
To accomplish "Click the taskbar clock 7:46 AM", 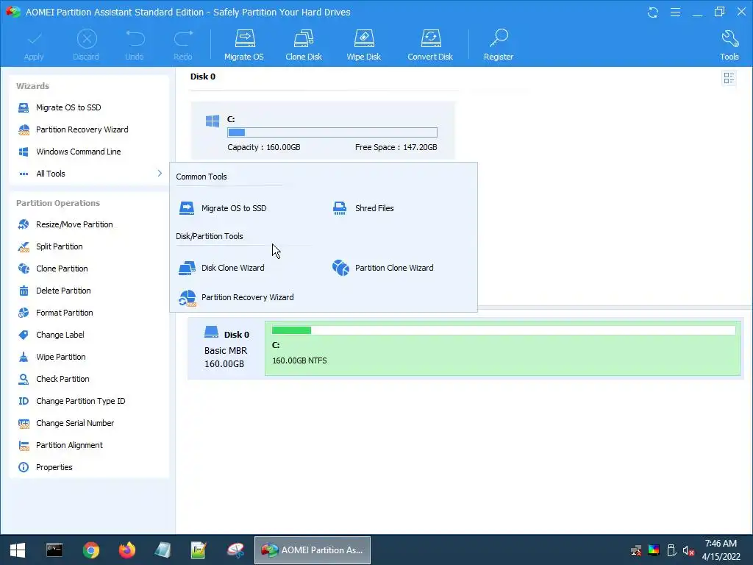I will tap(721, 544).
